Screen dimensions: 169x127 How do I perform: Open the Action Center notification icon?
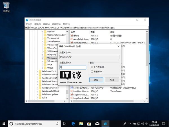coord(164,124)
